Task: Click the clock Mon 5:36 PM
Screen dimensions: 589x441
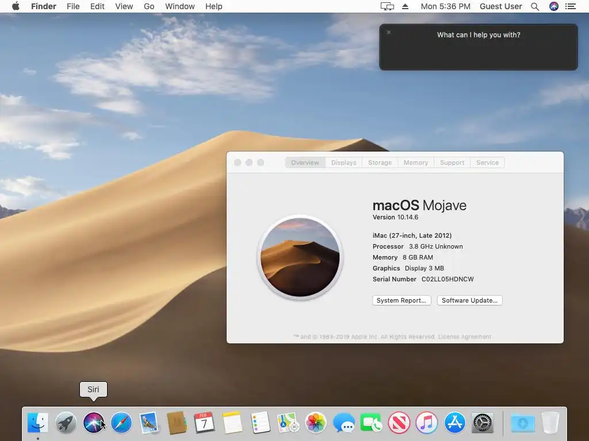Action: 446,6
